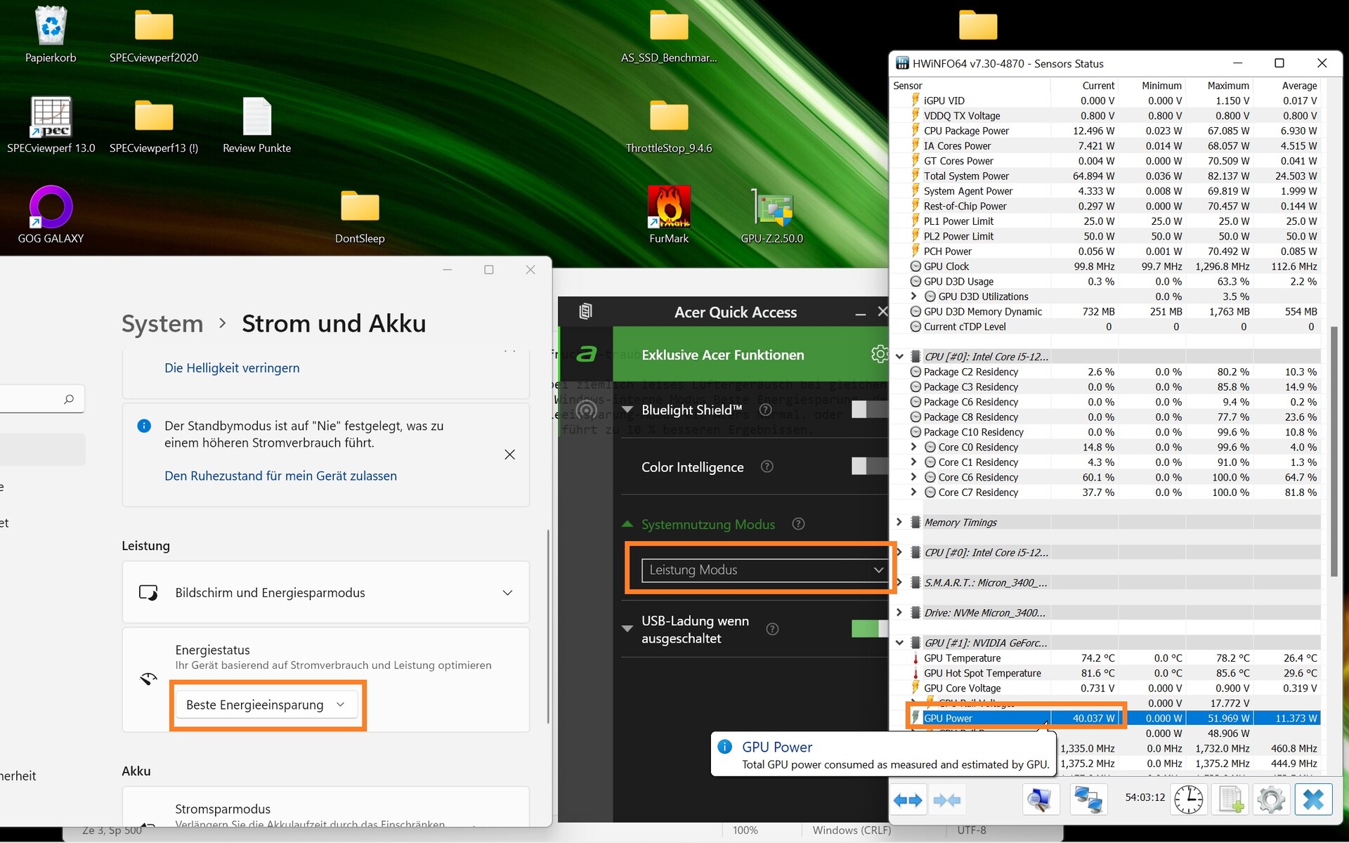Screen dimensions: 1349x843
Task: Collapse the Systemnutzung Modus section
Action: click(627, 524)
